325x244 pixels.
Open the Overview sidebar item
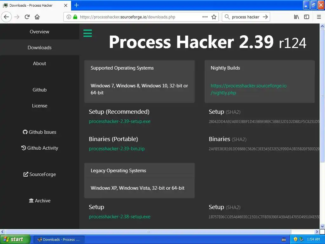(x=39, y=31)
